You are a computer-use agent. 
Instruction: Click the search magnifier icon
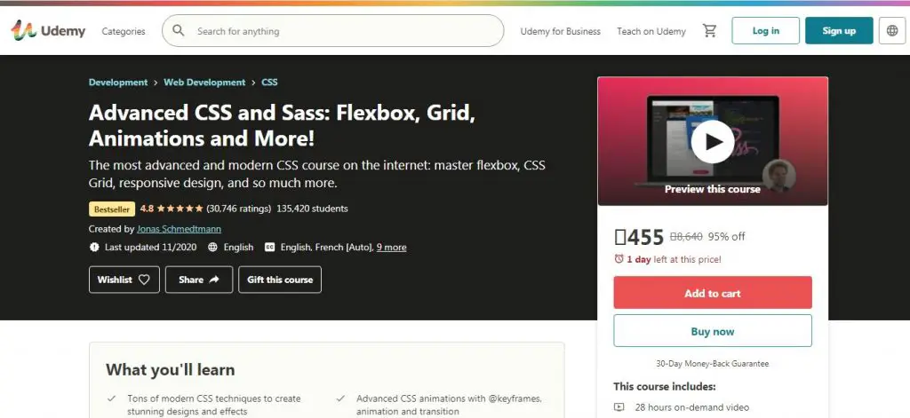click(x=179, y=31)
